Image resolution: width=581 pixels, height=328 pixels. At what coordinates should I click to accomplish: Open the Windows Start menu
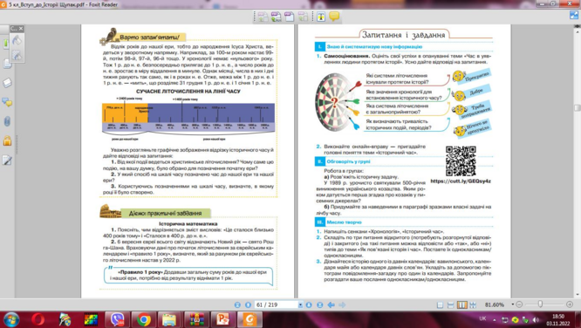coord(10,319)
